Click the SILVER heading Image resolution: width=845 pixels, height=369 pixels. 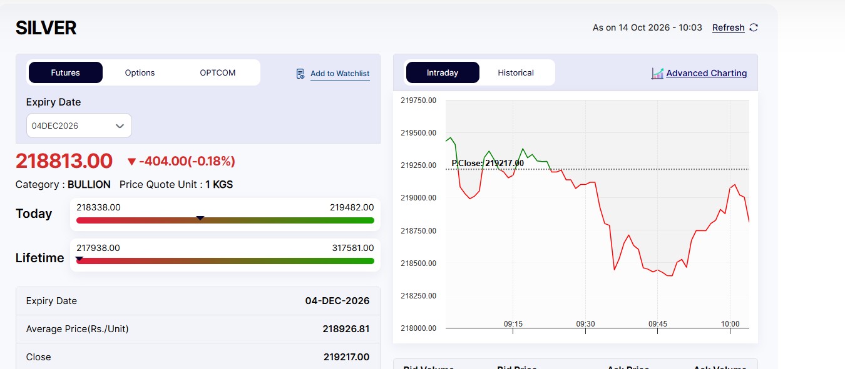46,27
